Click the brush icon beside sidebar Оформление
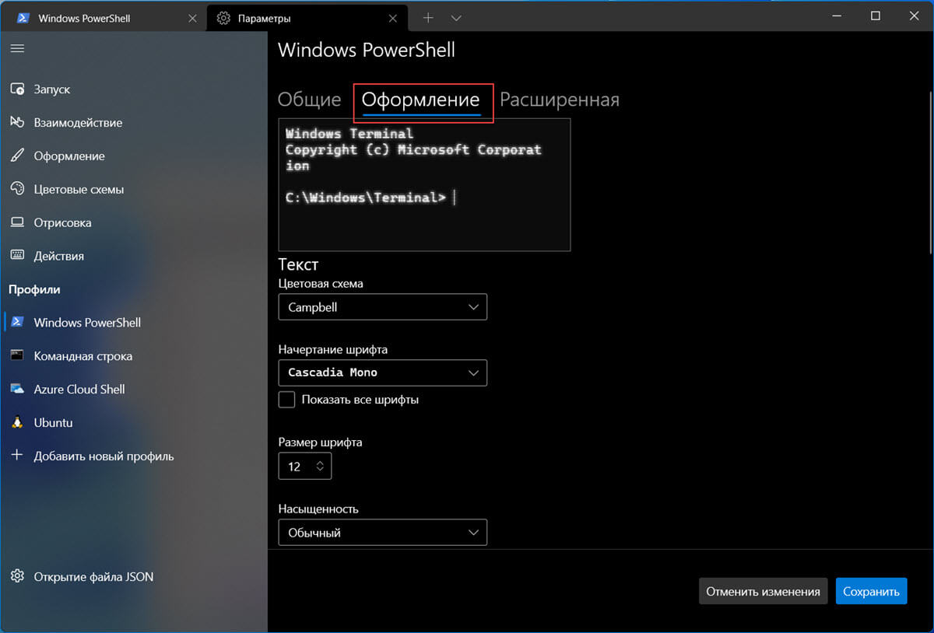This screenshot has height=633, width=934. 17,156
